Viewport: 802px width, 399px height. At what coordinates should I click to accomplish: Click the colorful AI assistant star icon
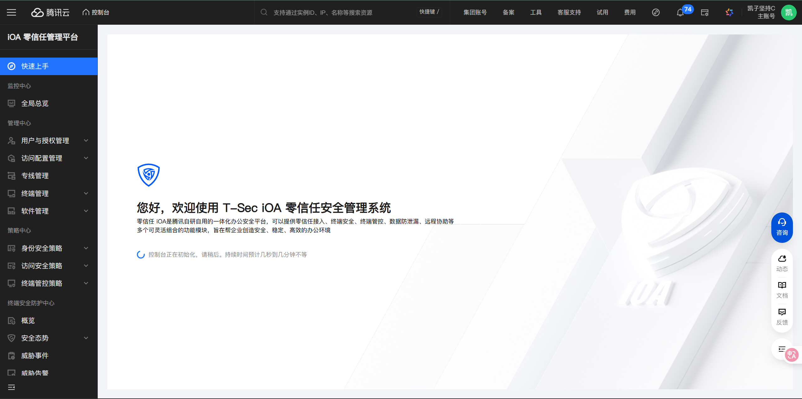729,13
